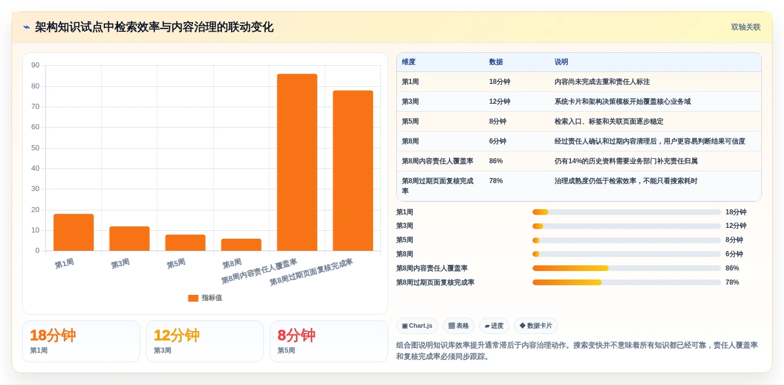The width and height of the screenshot is (784, 385).
Task: Click the 第3周 progress bar
Action: [627, 226]
